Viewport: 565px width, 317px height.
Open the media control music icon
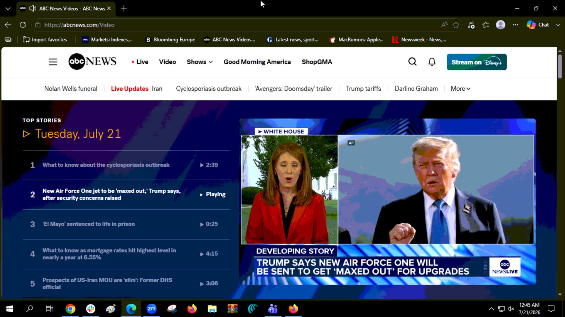point(471,25)
